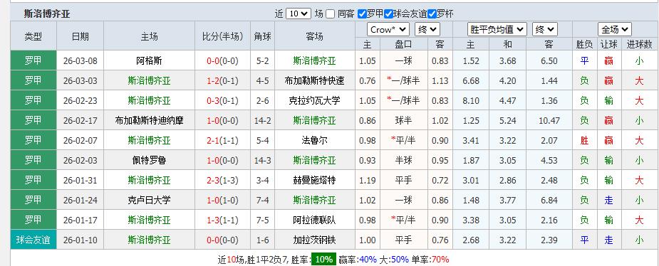Image resolution: width=659 pixels, height=266 pixels.
Task: Click 布加勒斯特快速 away team
Action: (x=314, y=81)
